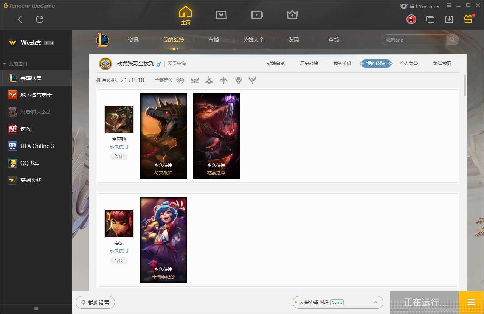Open the crown icon tab
The height and width of the screenshot is (314, 484).
(292, 15)
